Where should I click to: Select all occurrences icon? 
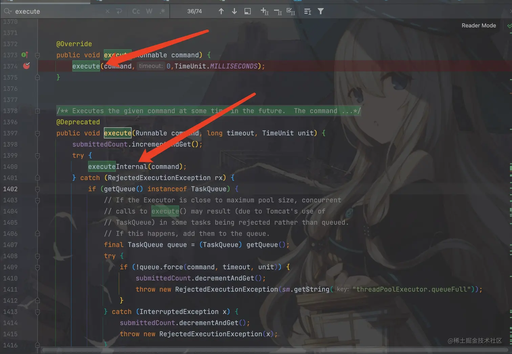click(291, 12)
